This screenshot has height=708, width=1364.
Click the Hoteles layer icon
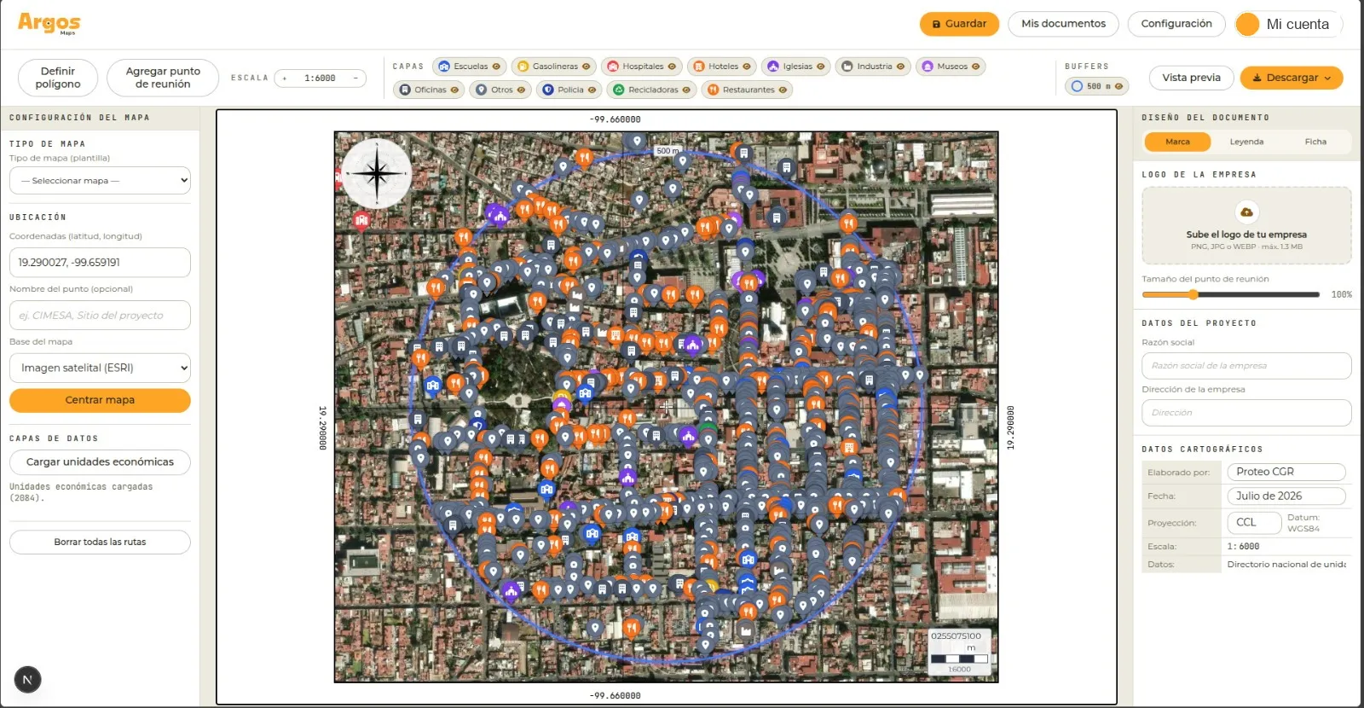698,67
